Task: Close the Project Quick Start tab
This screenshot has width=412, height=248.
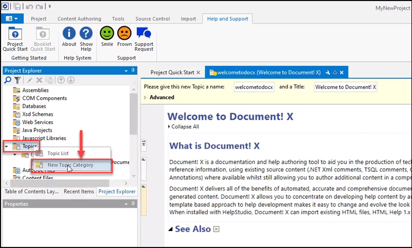Action: 198,72
